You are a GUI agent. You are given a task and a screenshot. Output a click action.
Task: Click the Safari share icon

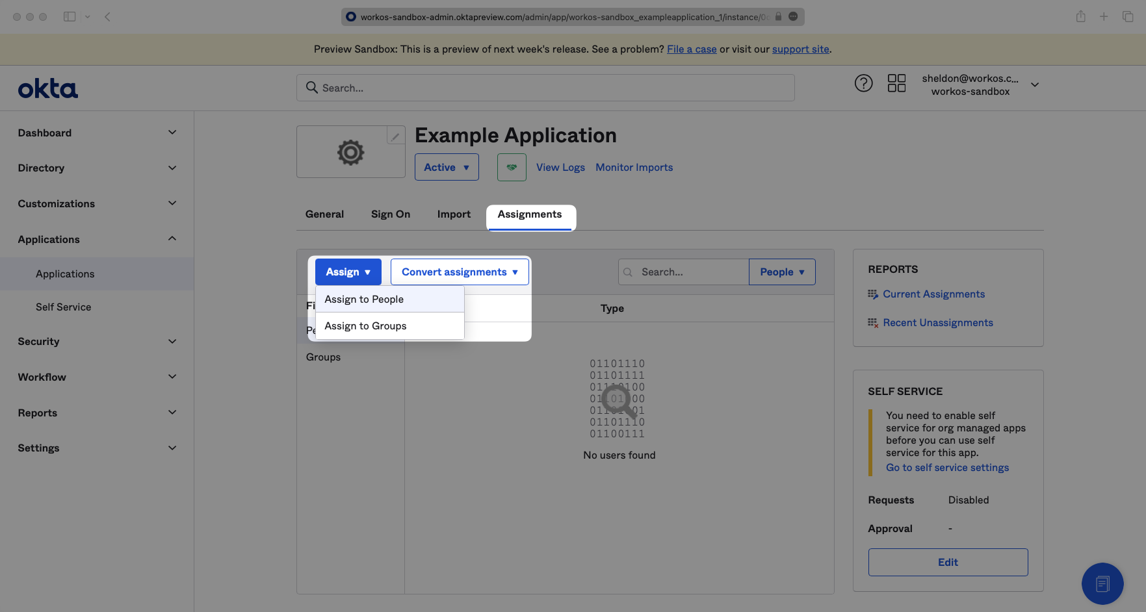pos(1080,17)
